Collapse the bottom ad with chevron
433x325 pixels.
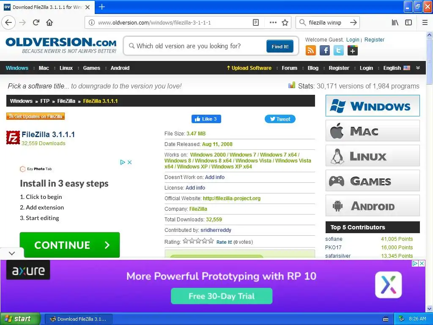click(x=11, y=253)
